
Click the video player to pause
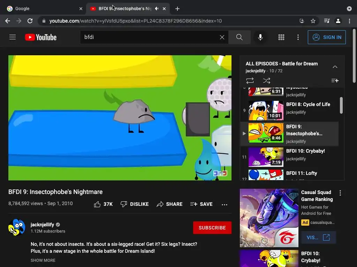[x=120, y=118]
